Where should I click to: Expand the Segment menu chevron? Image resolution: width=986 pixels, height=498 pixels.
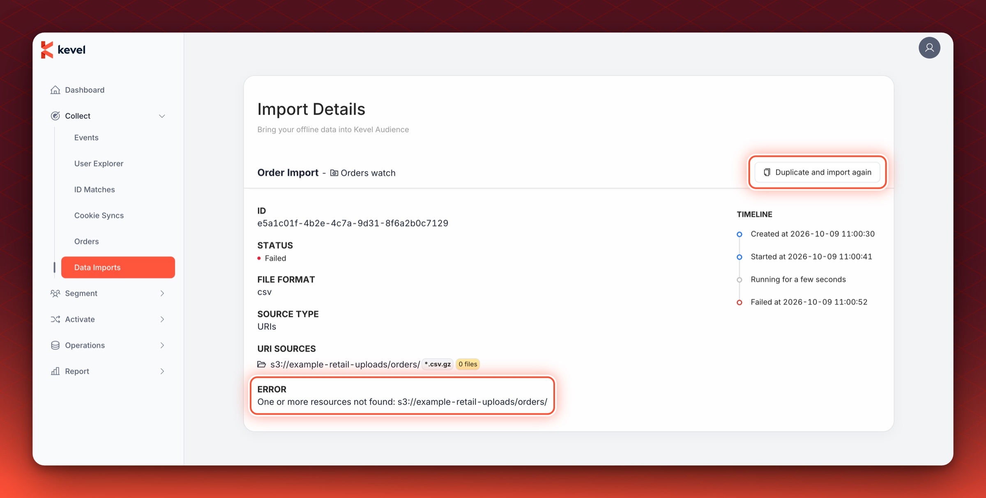pyautogui.click(x=162, y=293)
